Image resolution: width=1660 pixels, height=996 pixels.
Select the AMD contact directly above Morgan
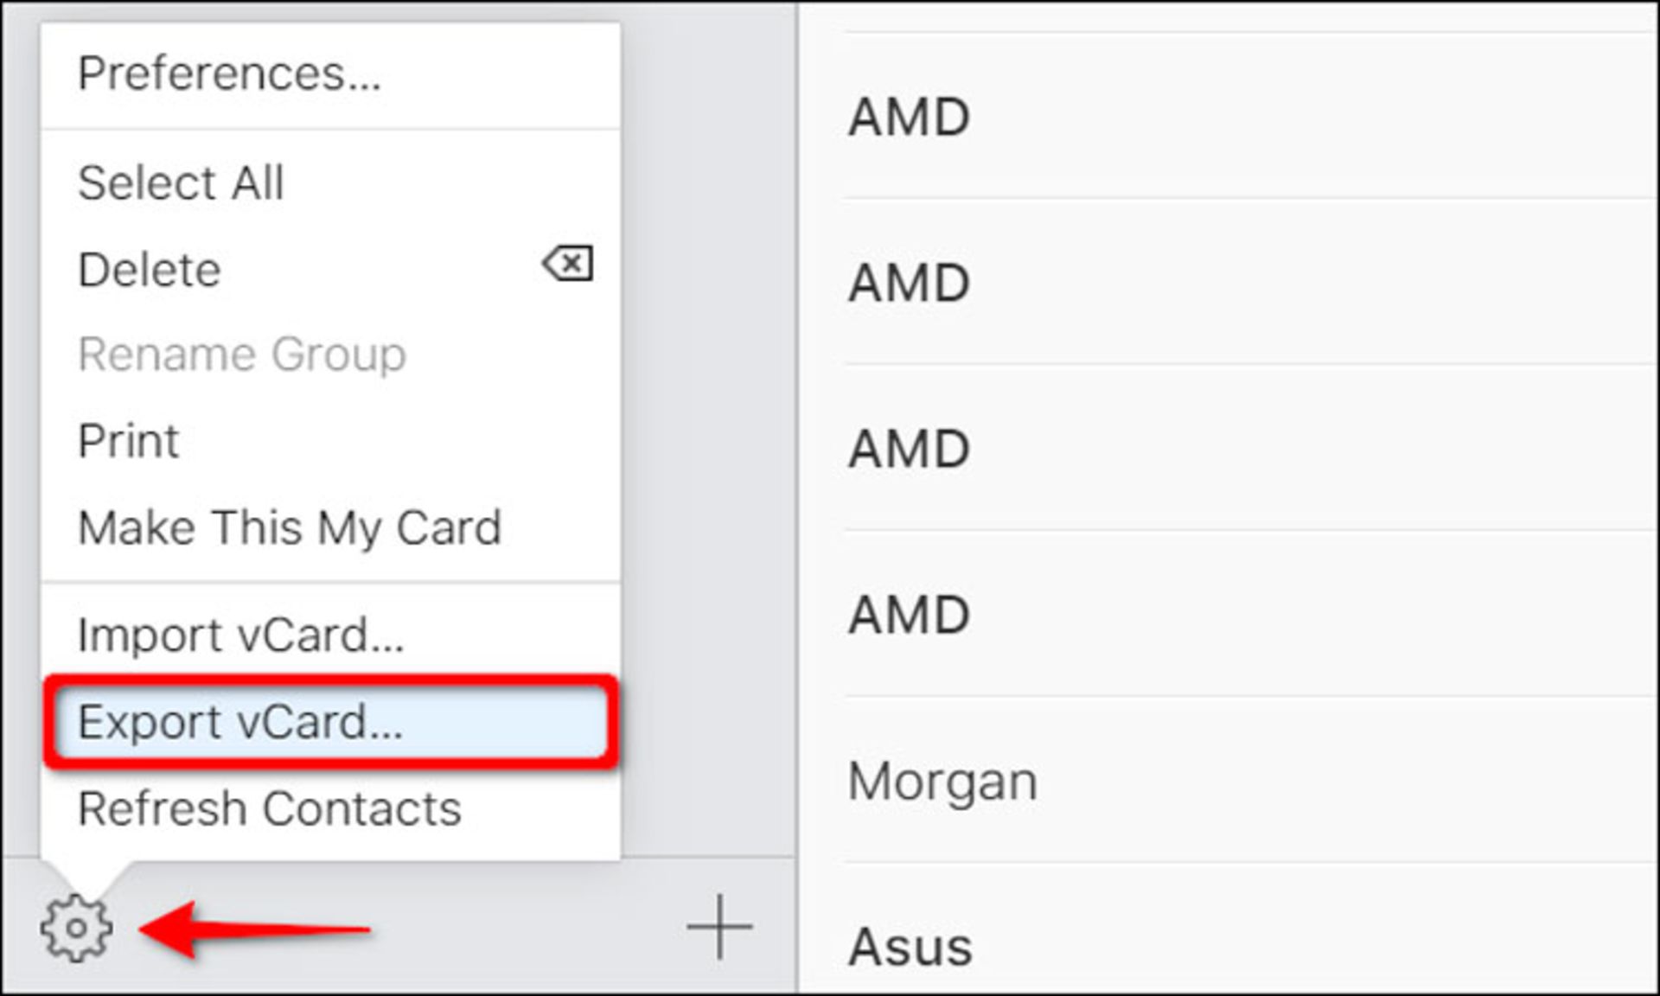909,615
